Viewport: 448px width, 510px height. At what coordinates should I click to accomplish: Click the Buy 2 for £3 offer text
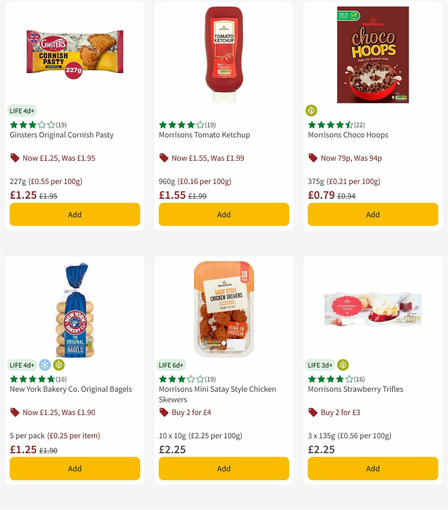[x=340, y=412]
